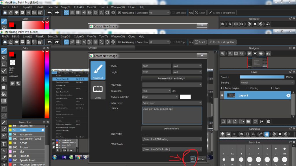Image resolution: width=296 pixels, height=166 pixels.
Task: Delete the layer with trash icon
Action: (269, 121)
